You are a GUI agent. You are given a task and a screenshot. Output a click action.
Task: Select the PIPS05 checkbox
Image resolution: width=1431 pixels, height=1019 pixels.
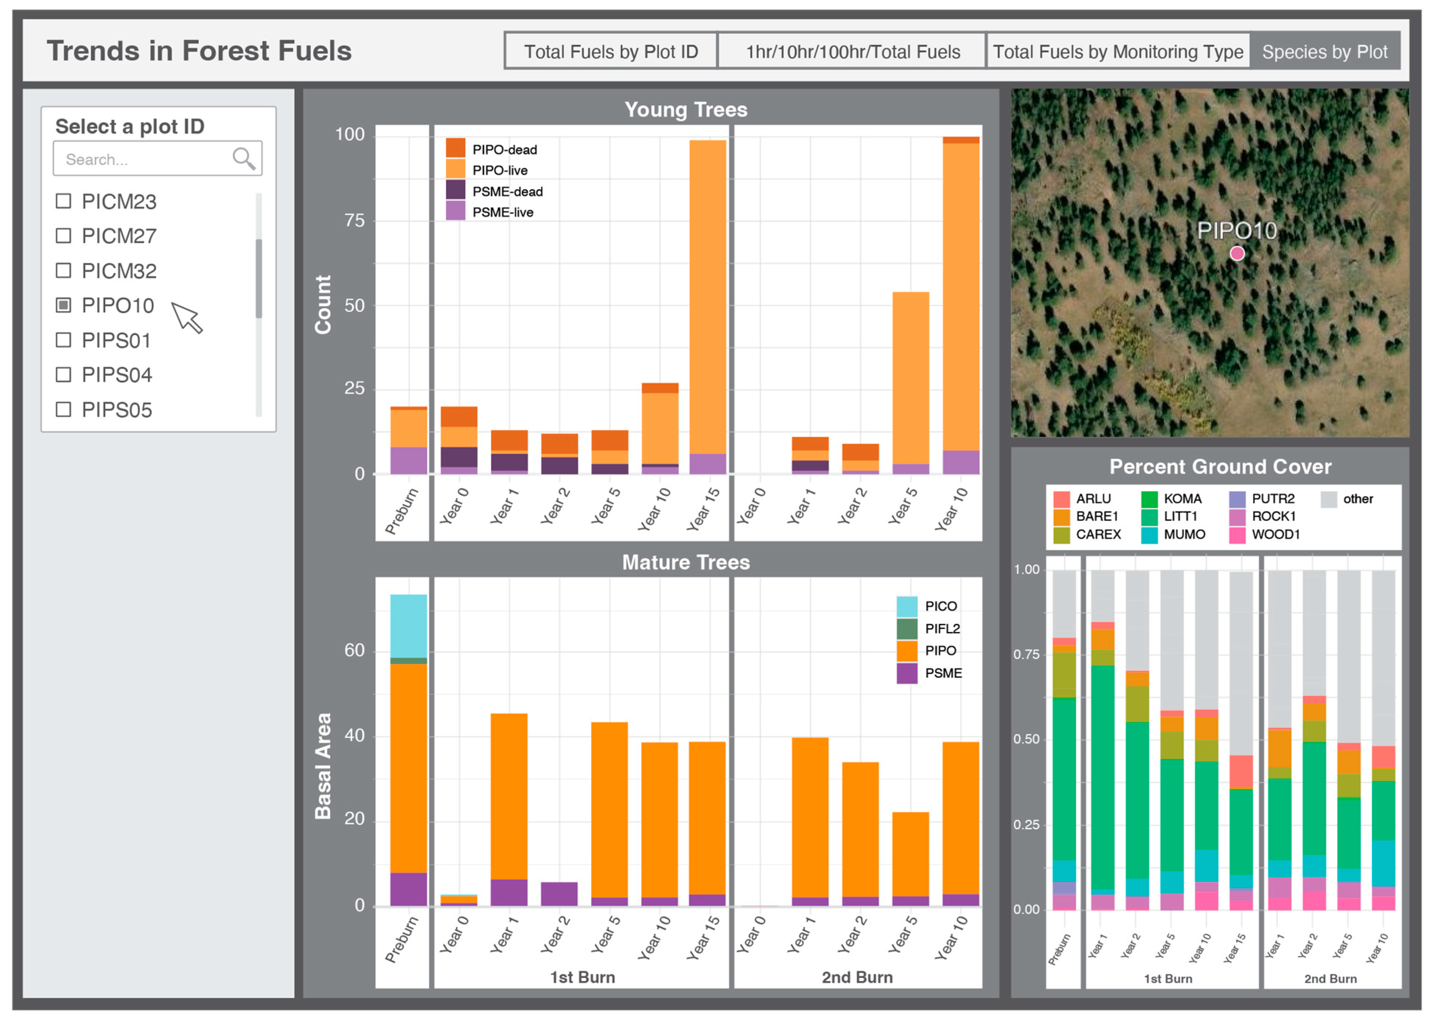63,409
